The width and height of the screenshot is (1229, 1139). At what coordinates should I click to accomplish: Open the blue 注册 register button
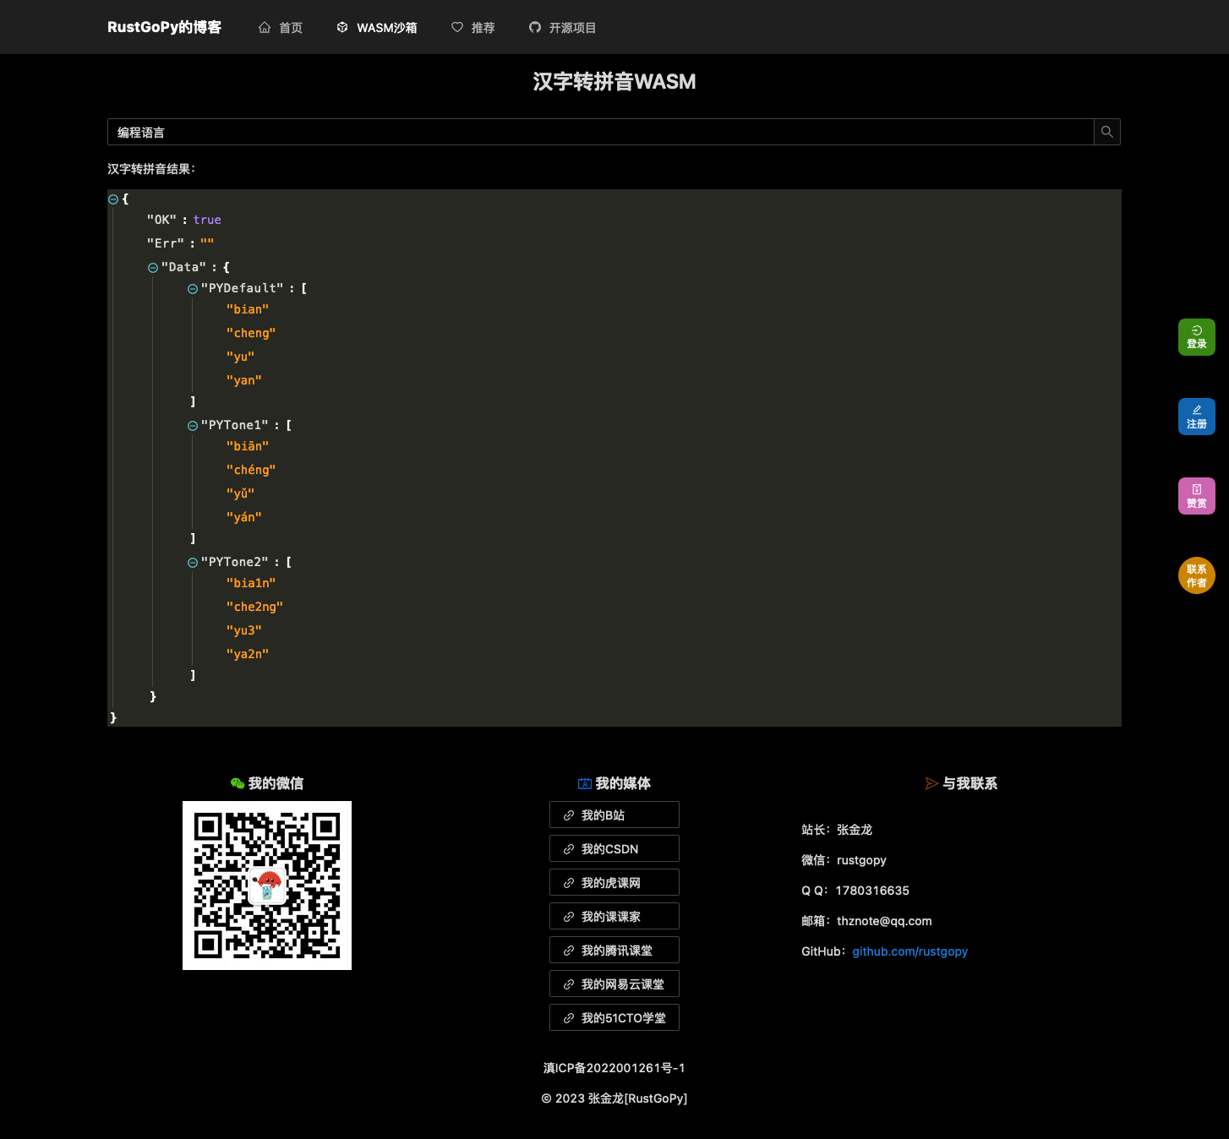[1197, 417]
